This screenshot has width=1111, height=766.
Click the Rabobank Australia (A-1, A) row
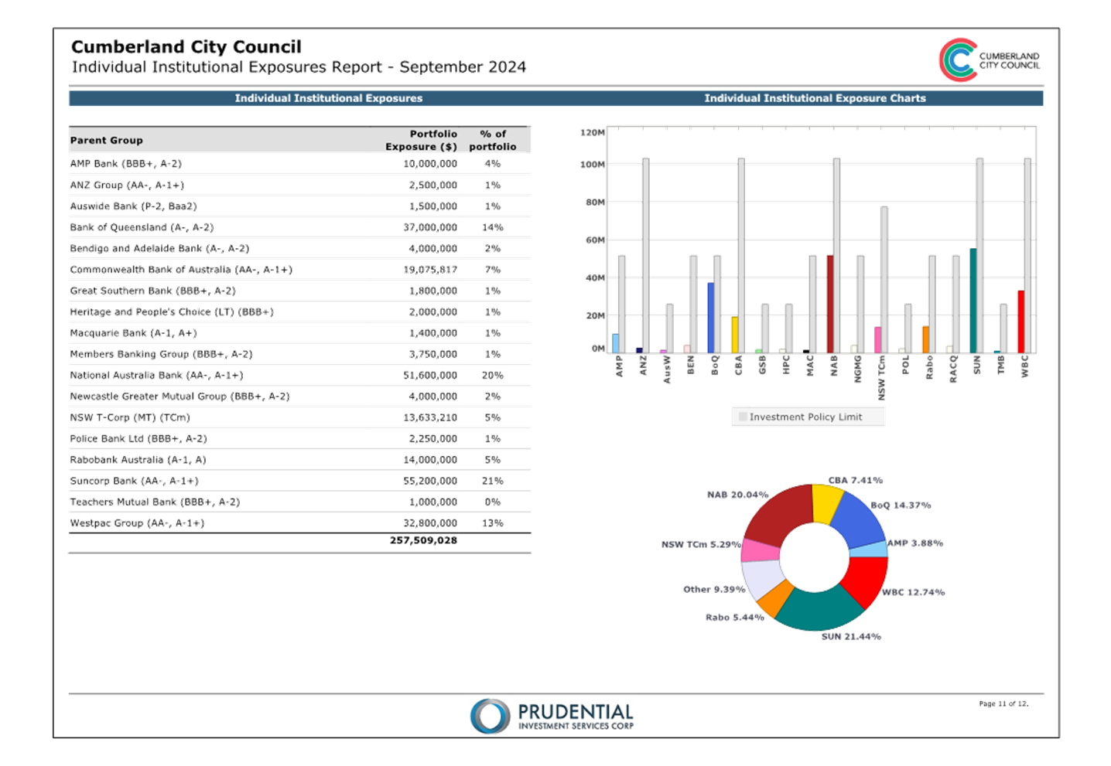pyautogui.click(x=299, y=459)
